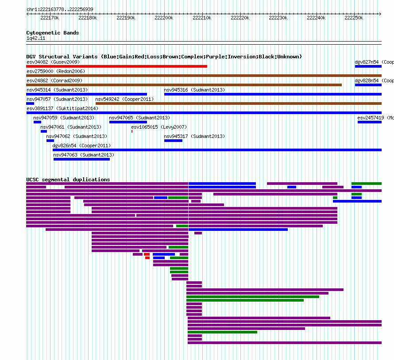Viewport: 394px width, 360px height.
Task: Click the dgv828n54 variant label
Action: (374, 80)
